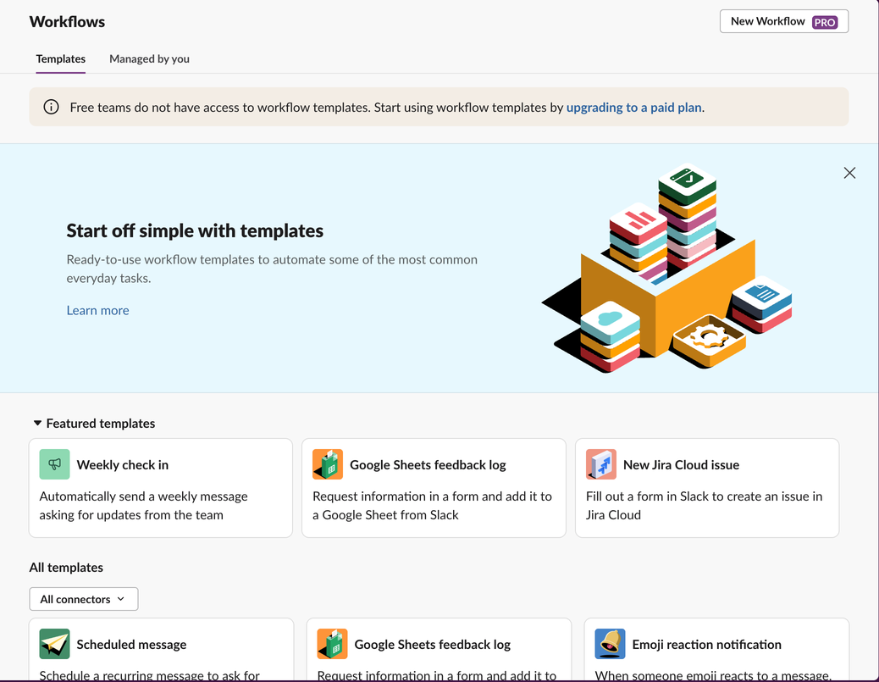This screenshot has width=879, height=682.
Task: Click Google Sheets feedback log under All templates
Action: pyautogui.click(x=432, y=644)
